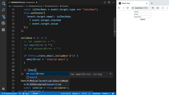Click the editor vertical scrollbar
The height and width of the screenshot is (95, 169).
pyautogui.click(x=115, y=27)
